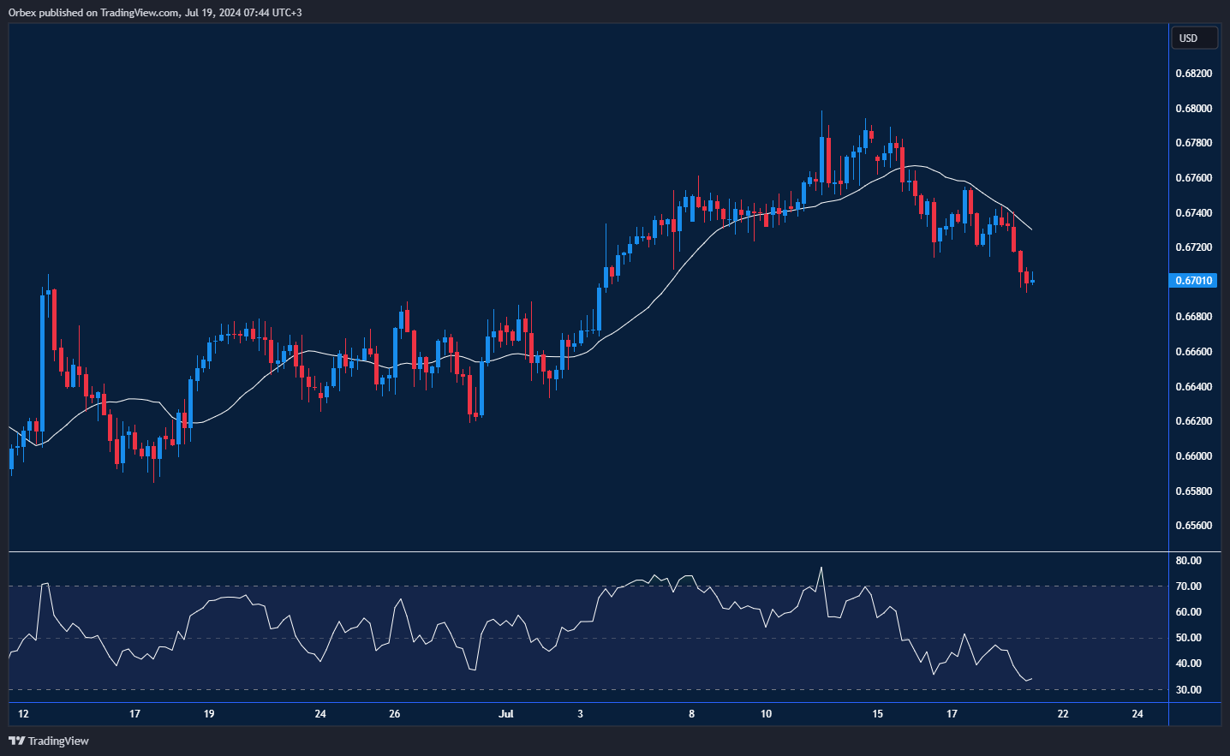Select the Jul label on the time axis
Screen dimensions: 1230x756
506,714
